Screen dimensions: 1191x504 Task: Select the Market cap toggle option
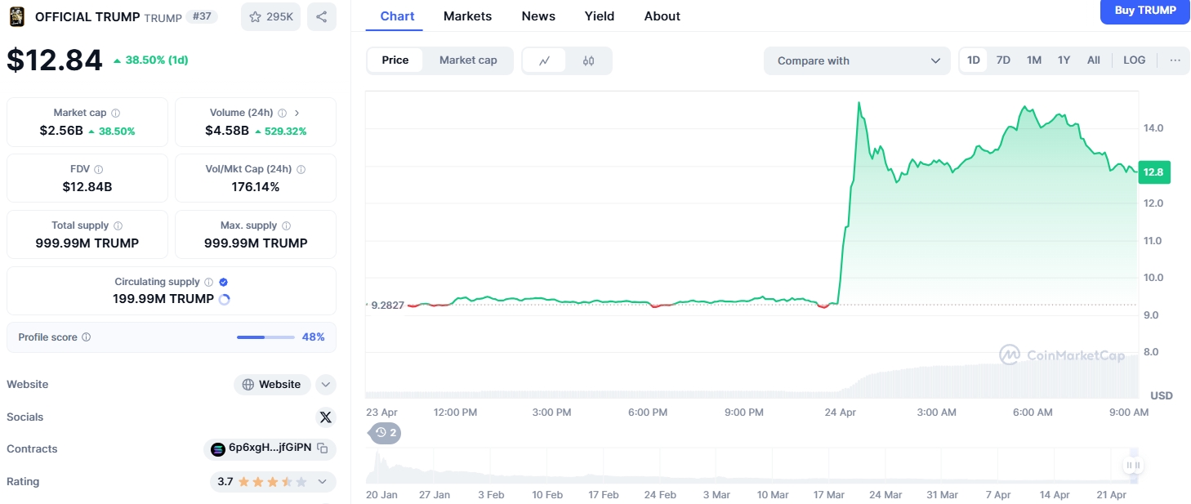468,60
